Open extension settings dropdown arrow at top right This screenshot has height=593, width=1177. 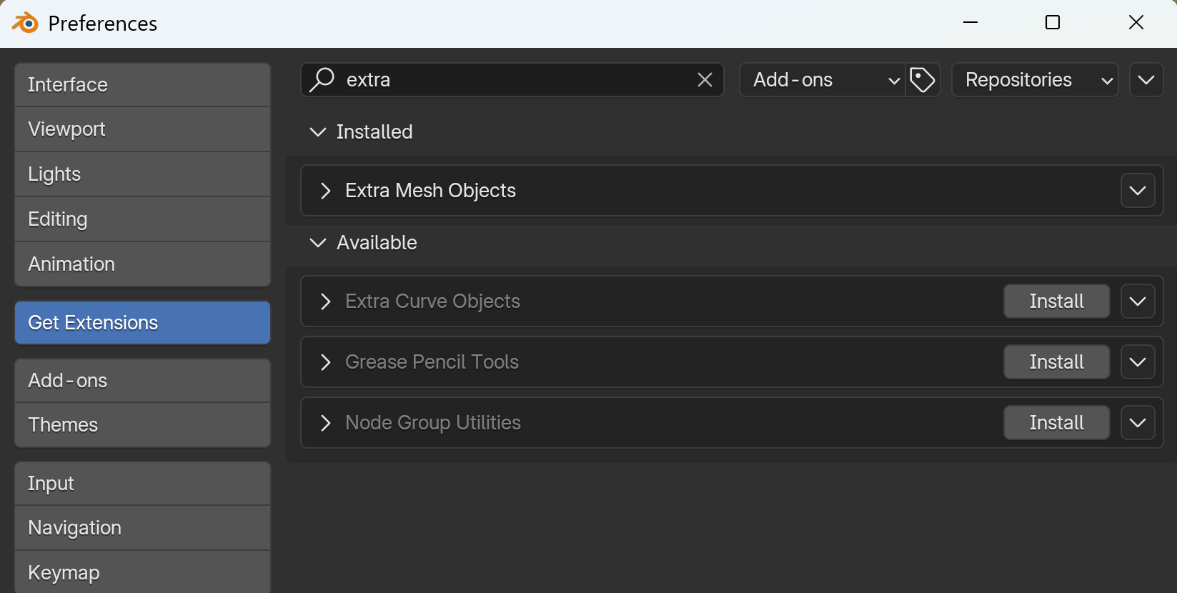coord(1146,79)
